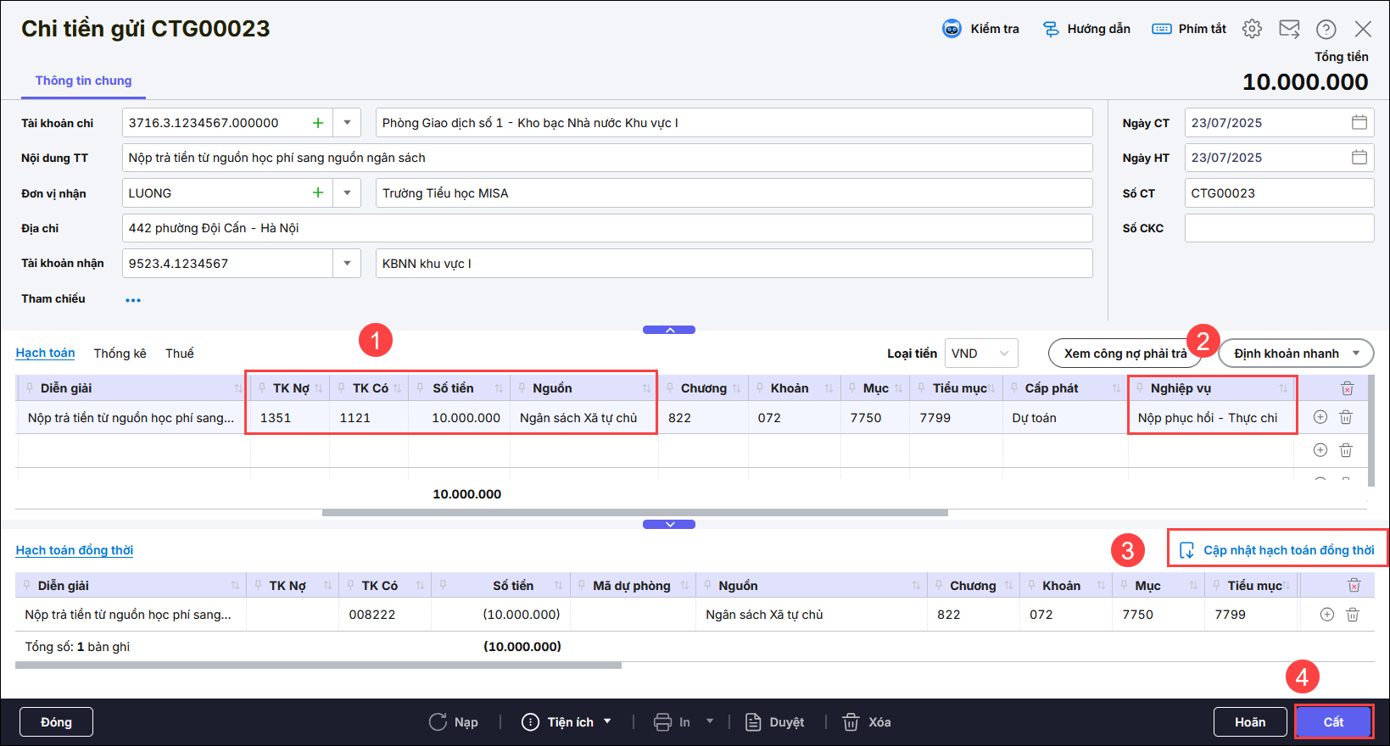Image resolution: width=1390 pixels, height=746 pixels.
Task: Click the help question mark icon
Action: click(1326, 29)
